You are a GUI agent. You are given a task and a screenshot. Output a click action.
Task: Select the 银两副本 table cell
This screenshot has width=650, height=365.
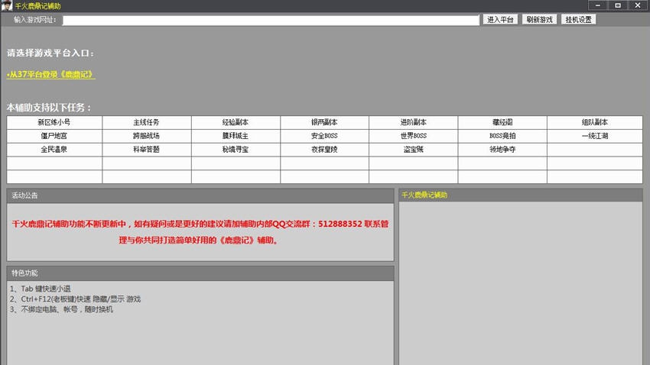point(324,122)
